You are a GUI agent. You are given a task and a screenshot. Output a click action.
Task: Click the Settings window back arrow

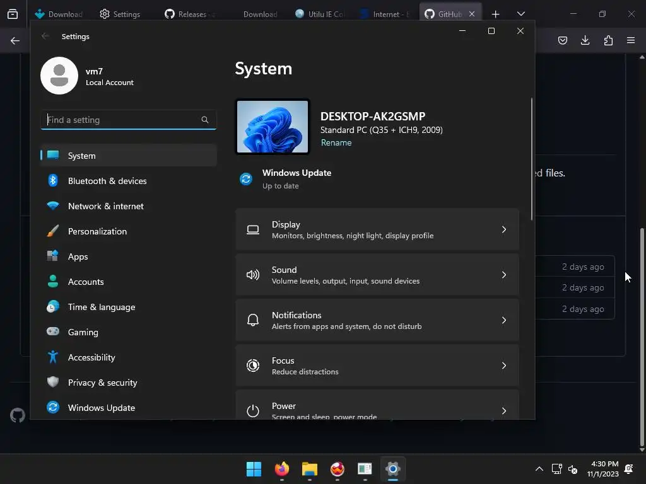tap(45, 36)
